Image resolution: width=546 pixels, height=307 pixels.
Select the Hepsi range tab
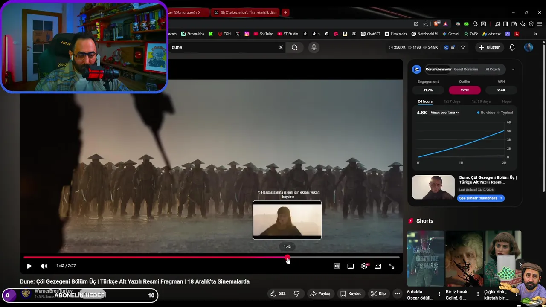coord(507,101)
